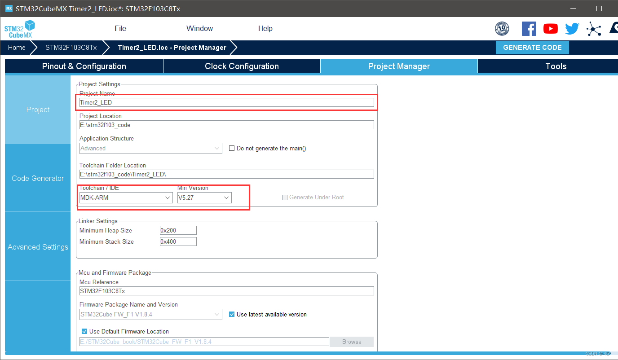Switch to Pinout & Configuration tab

click(84, 66)
